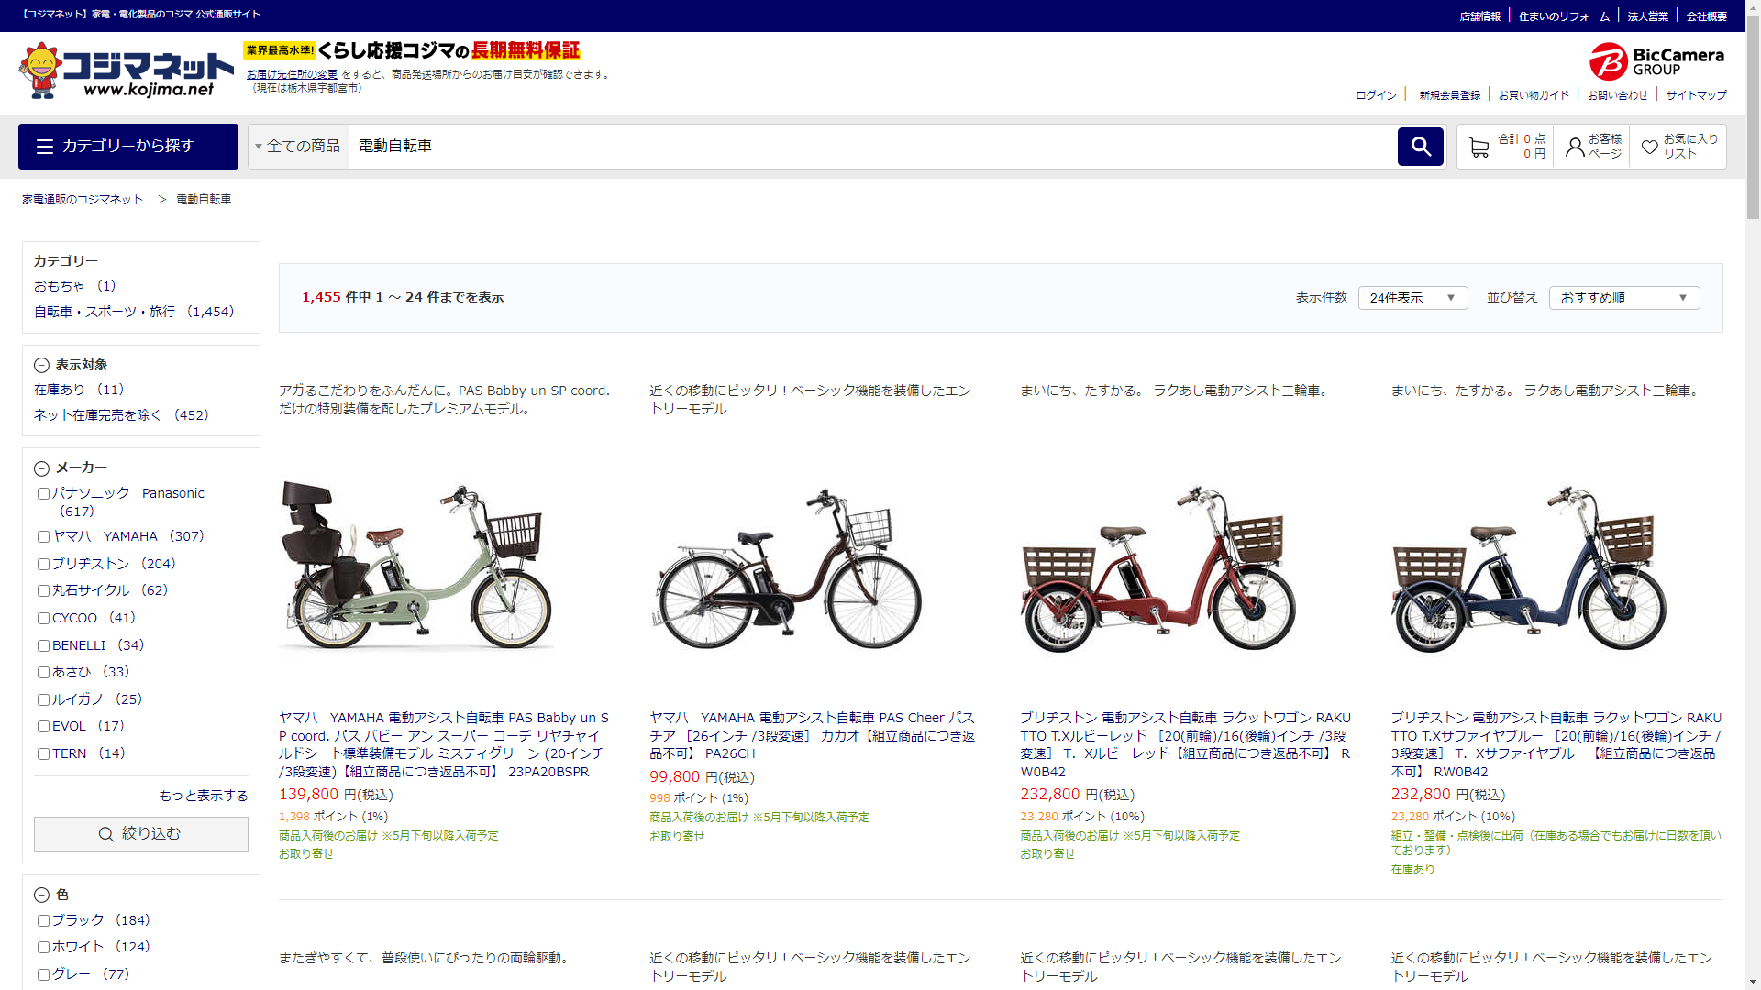Check the ブリヂストン maker checkbox
Image resolution: width=1761 pixels, height=990 pixels.
43,564
